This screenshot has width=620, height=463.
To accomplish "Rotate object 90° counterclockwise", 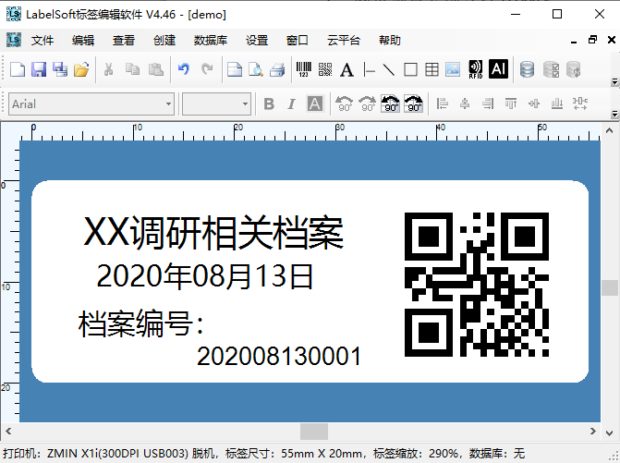I will pos(344,104).
